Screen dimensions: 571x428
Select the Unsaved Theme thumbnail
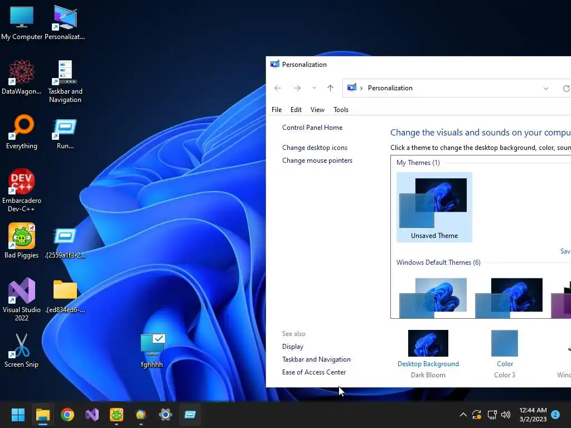pyautogui.click(x=434, y=207)
